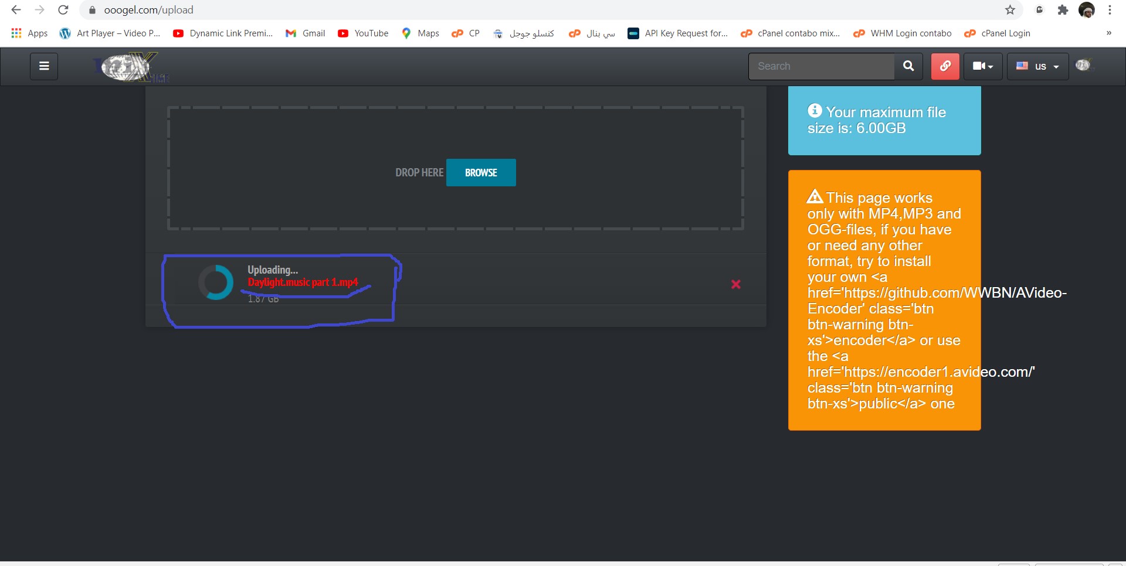Click the red link icon button
Screen dimensions: 1126x566
(x=945, y=66)
